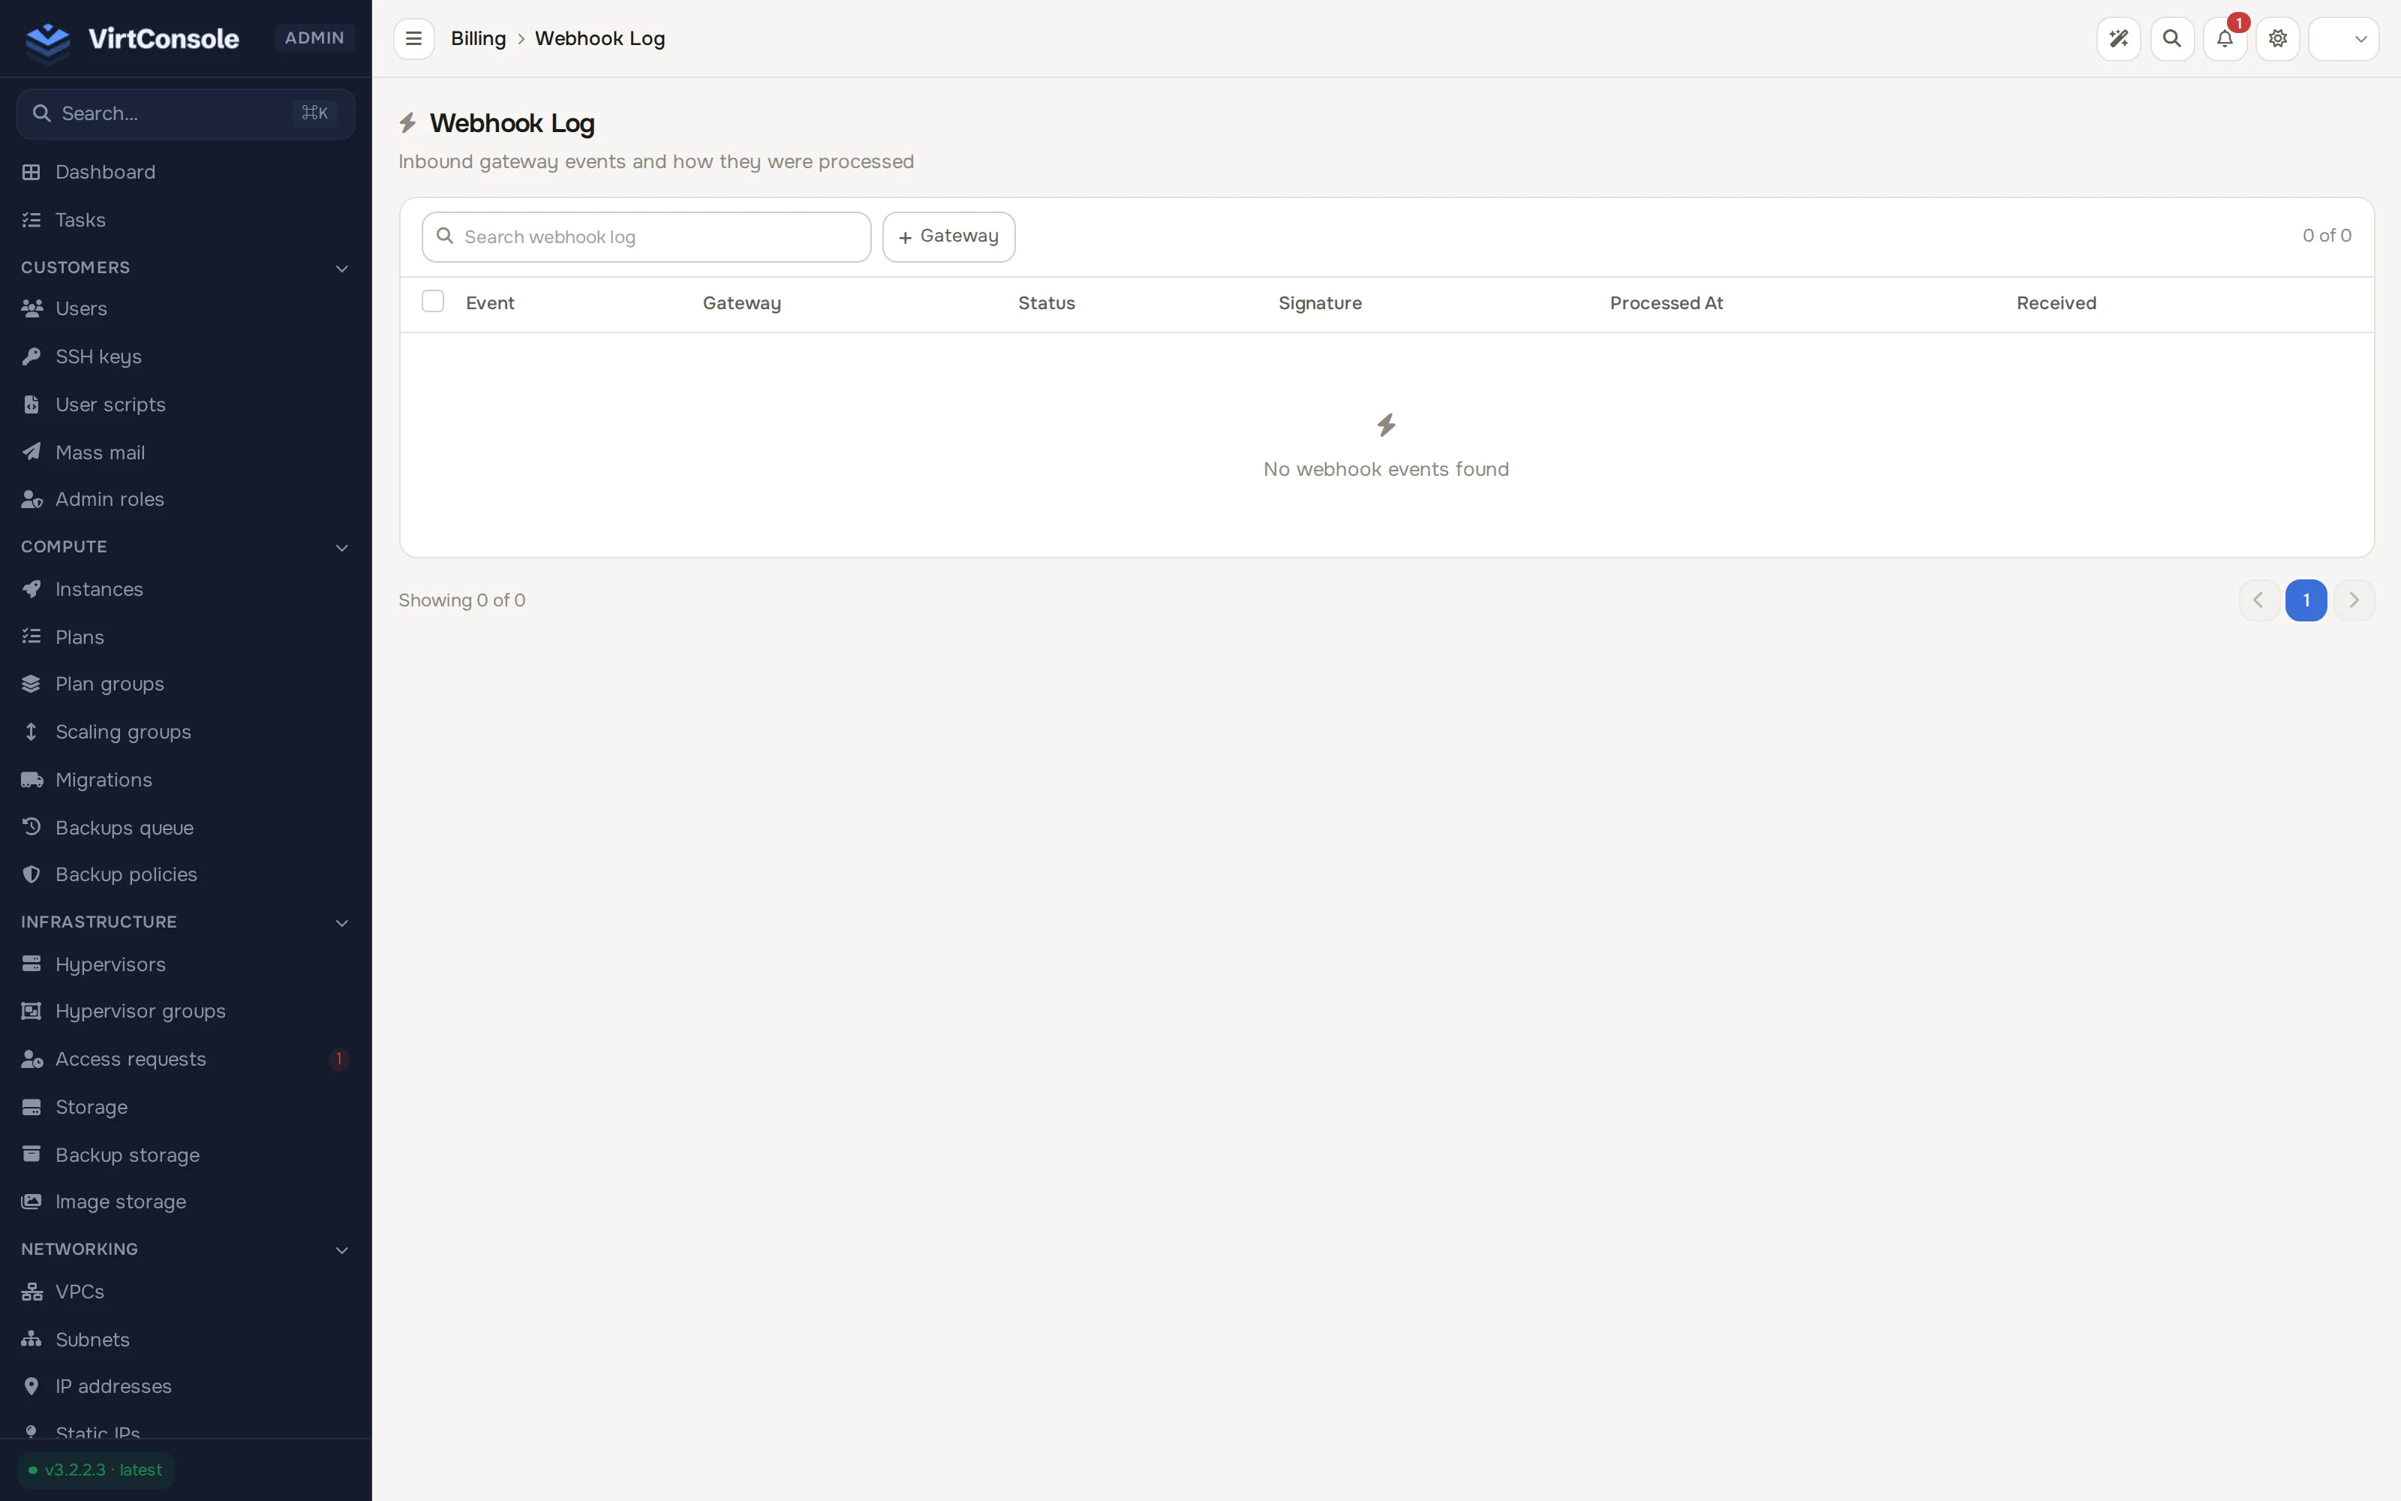Collapse the Customers section chevron

pos(342,268)
